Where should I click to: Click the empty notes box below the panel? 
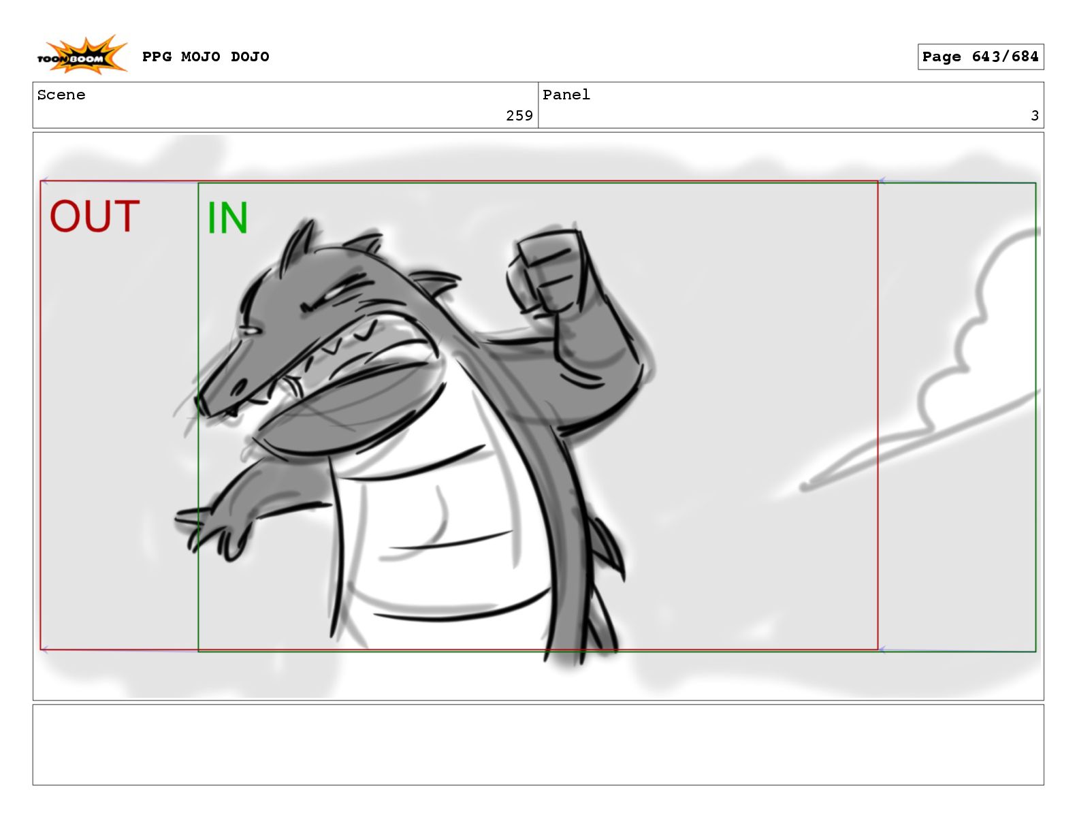[538, 745]
